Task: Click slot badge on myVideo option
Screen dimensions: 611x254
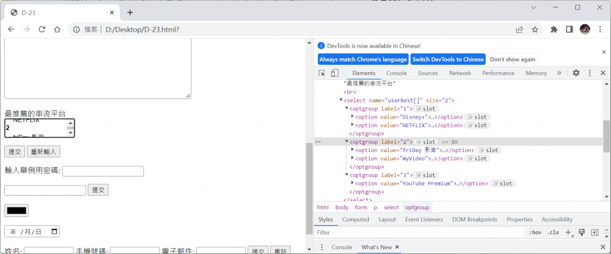Action: pyautogui.click(x=477, y=158)
